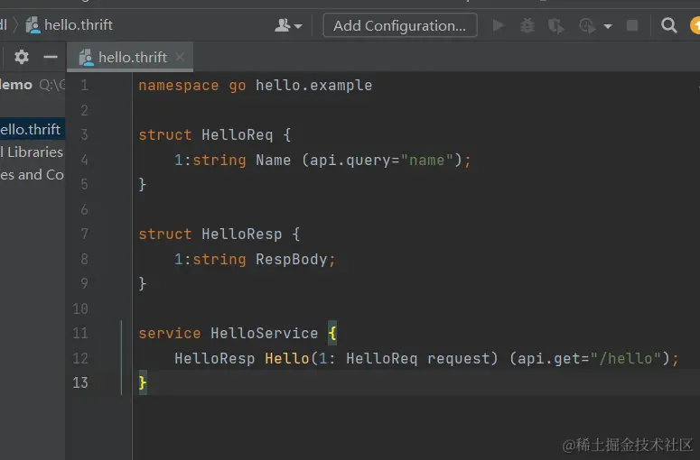The image size is (700, 460).
Task: Click 'Hello' method name on line 12
Action: (x=287, y=358)
